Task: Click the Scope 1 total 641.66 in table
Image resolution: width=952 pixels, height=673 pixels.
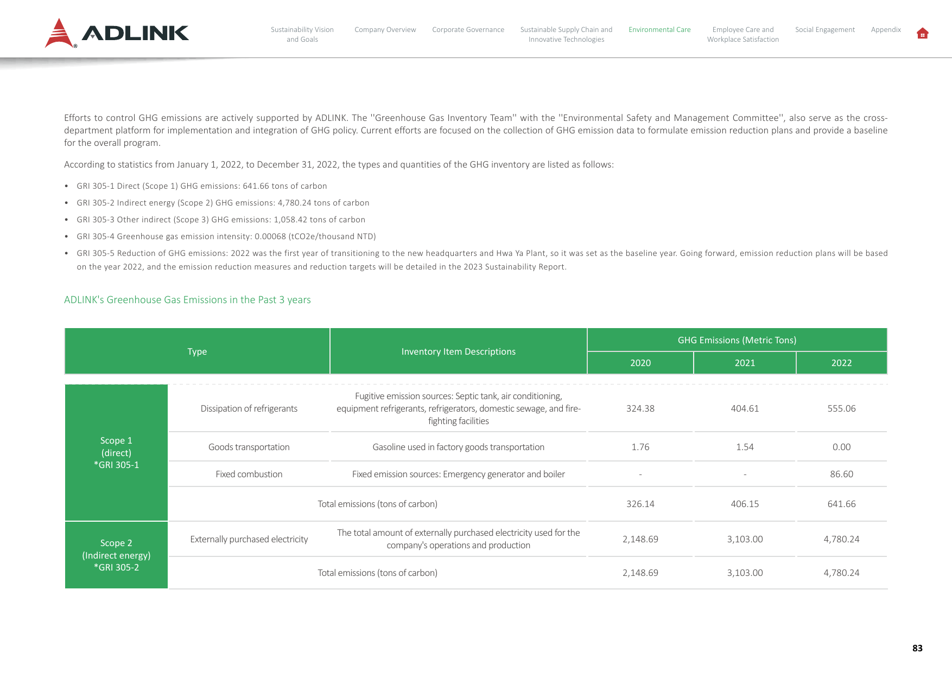Action: pos(841,504)
